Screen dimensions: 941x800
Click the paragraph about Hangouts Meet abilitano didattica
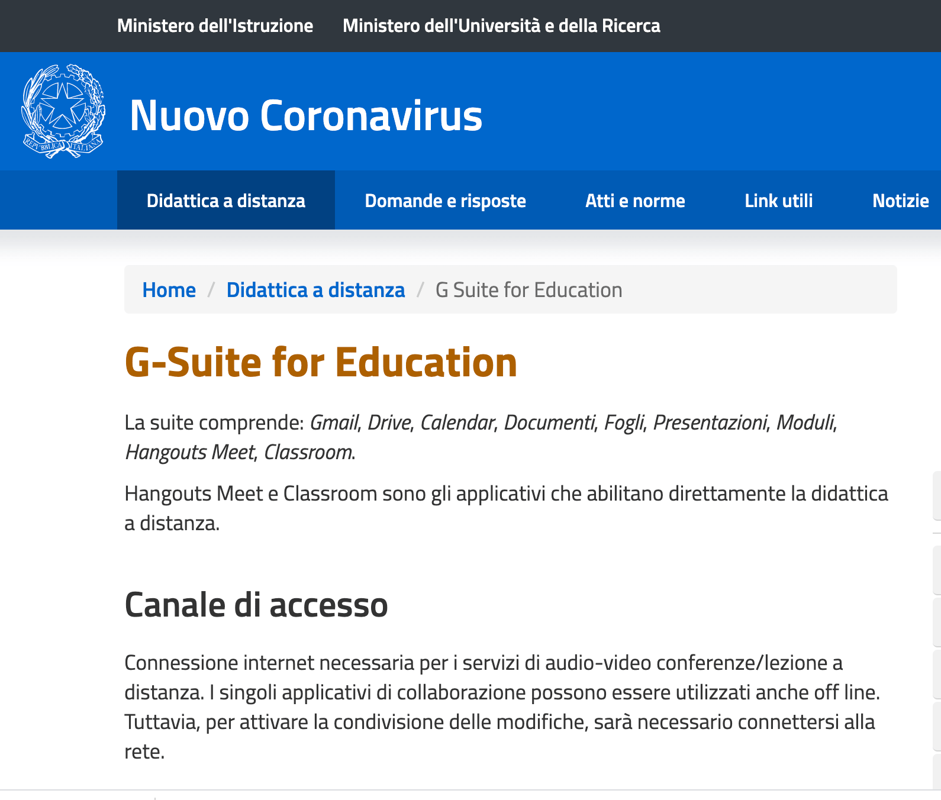[507, 508]
